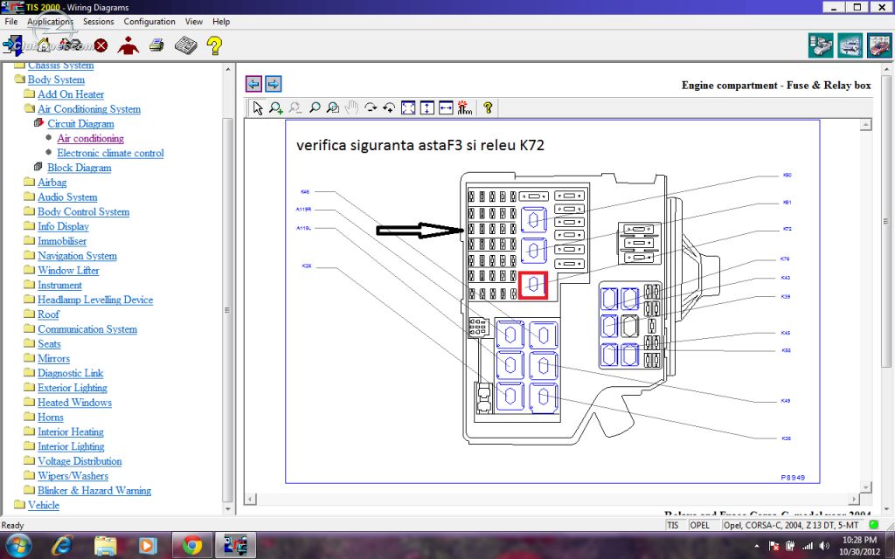Go forward with the right arrow button
The width and height of the screenshot is (895, 559).
click(274, 84)
